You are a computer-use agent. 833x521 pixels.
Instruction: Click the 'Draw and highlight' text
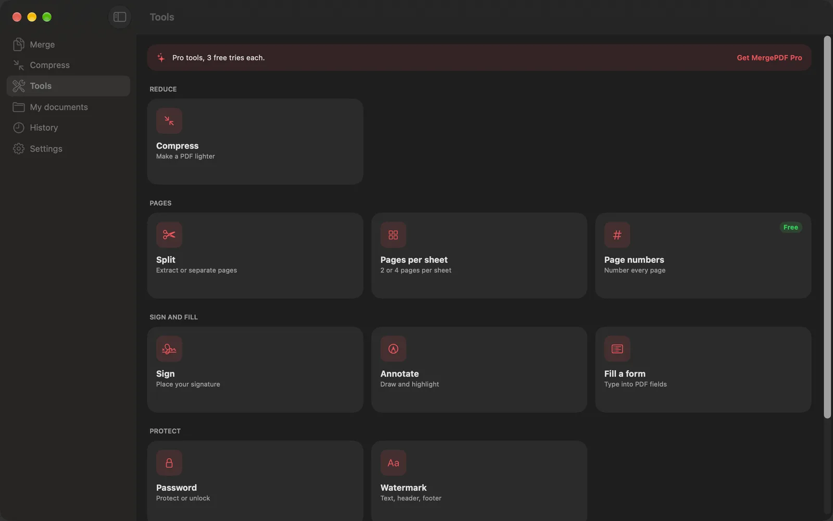point(410,384)
